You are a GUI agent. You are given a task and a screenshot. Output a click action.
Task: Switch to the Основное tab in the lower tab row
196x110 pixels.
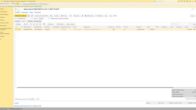click(x=17, y=21)
